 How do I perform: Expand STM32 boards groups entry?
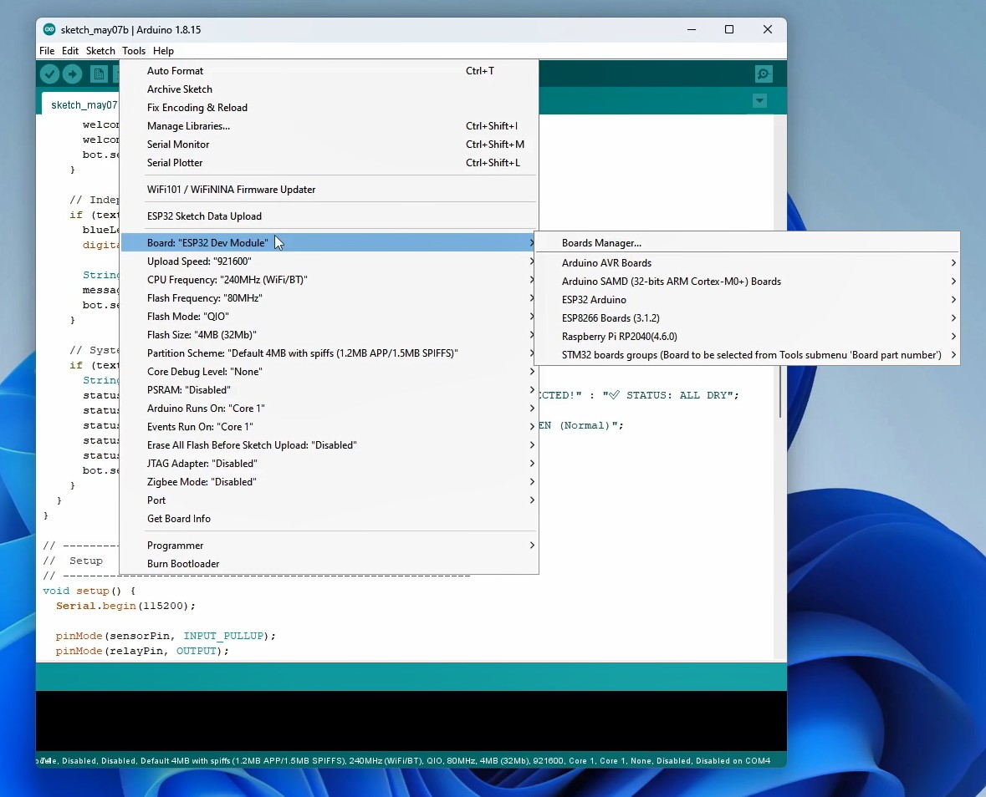tap(747, 355)
